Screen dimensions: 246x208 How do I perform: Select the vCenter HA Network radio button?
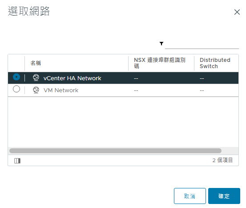tap(16, 77)
